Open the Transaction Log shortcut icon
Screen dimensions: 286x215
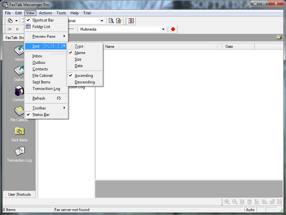19,151
